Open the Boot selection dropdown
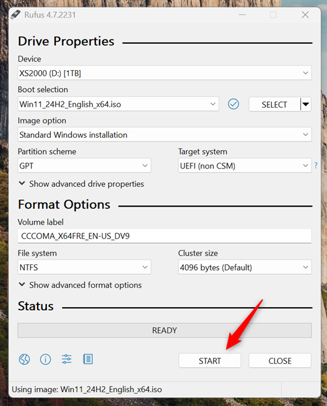The width and height of the screenshot is (327, 406). point(118,104)
